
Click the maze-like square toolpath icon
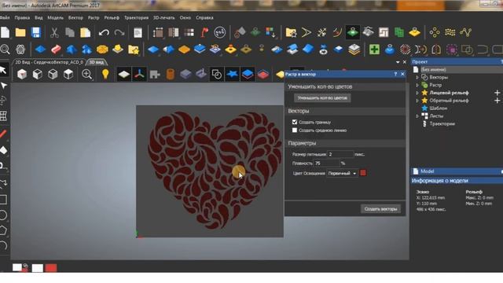click(384, 32)
